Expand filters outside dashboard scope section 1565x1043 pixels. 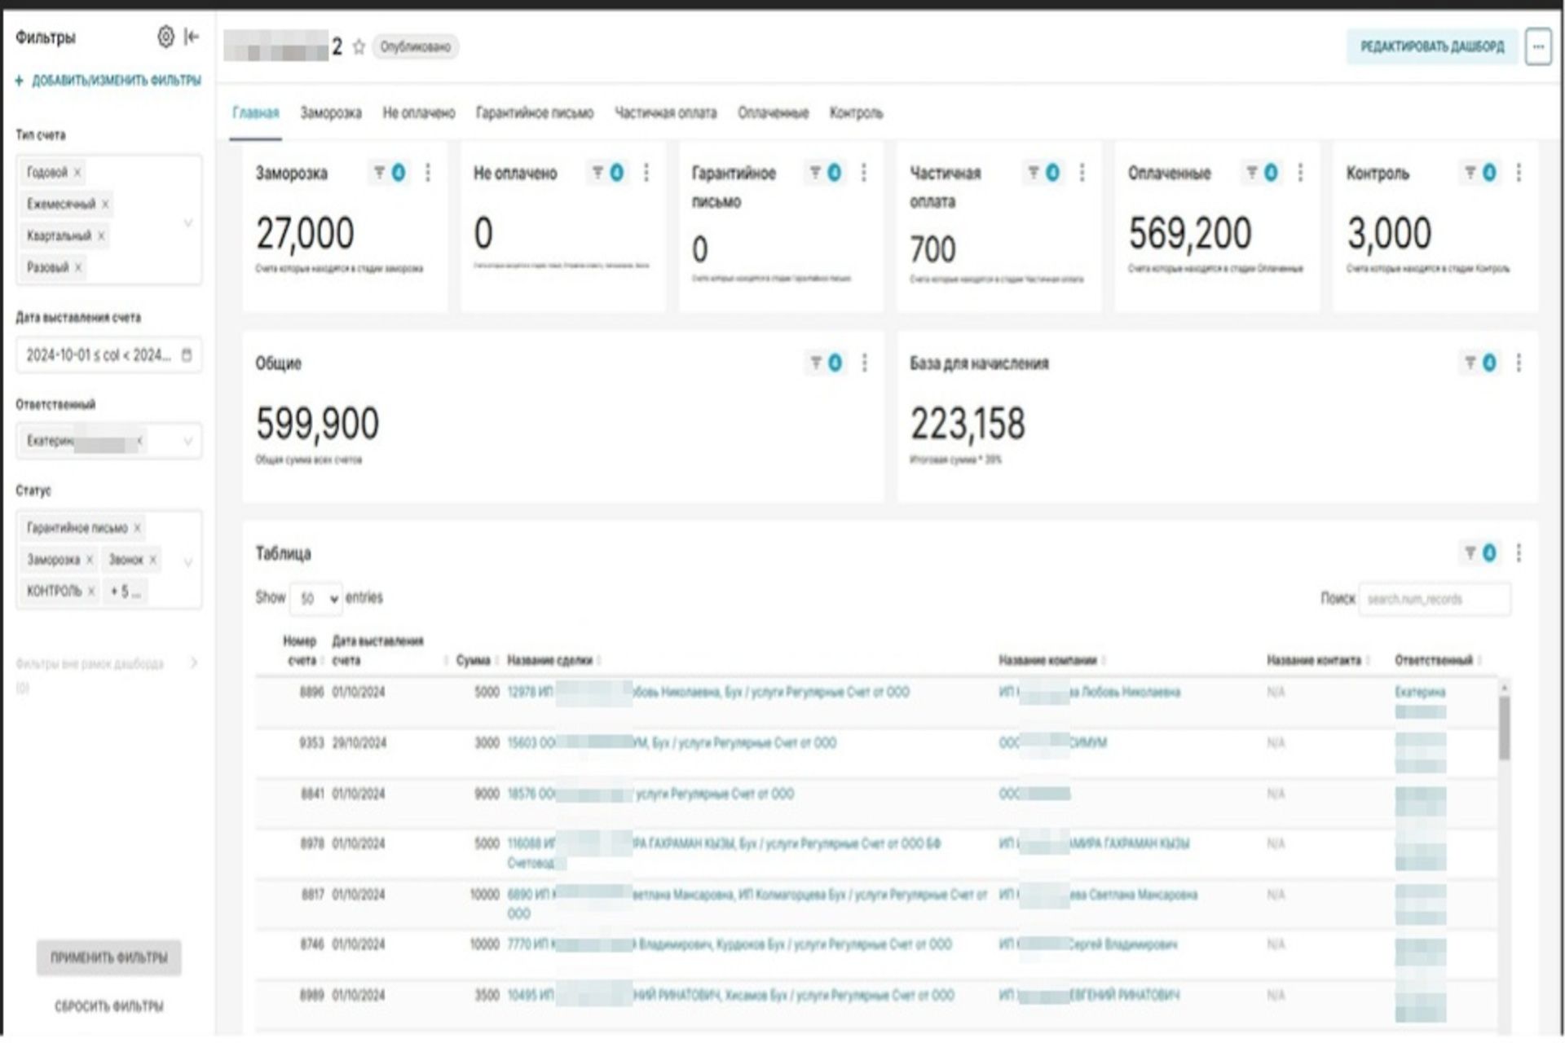(193, 663)
